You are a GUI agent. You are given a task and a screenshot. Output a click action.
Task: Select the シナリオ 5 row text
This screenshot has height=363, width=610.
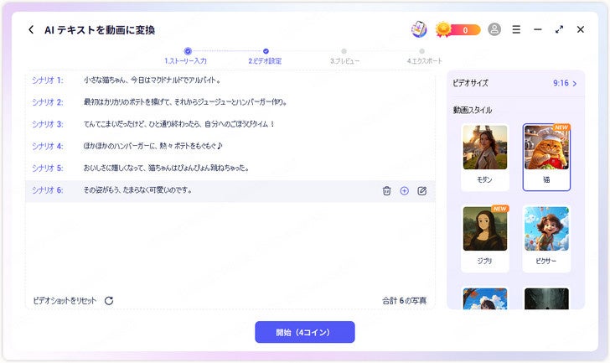tap(166, 168)
